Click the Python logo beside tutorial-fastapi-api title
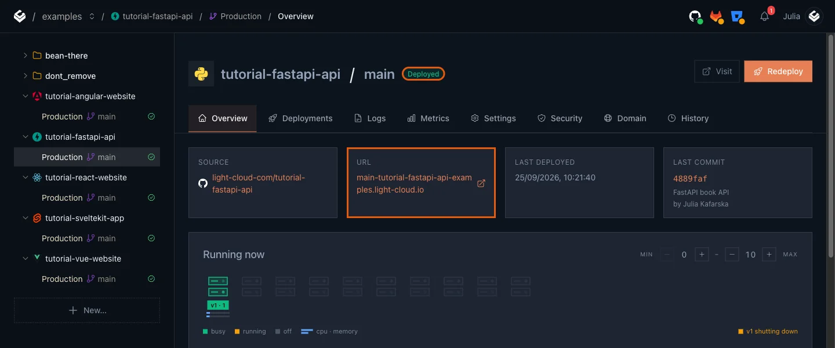This screenshot has width=835, height=348. point(201,74)
